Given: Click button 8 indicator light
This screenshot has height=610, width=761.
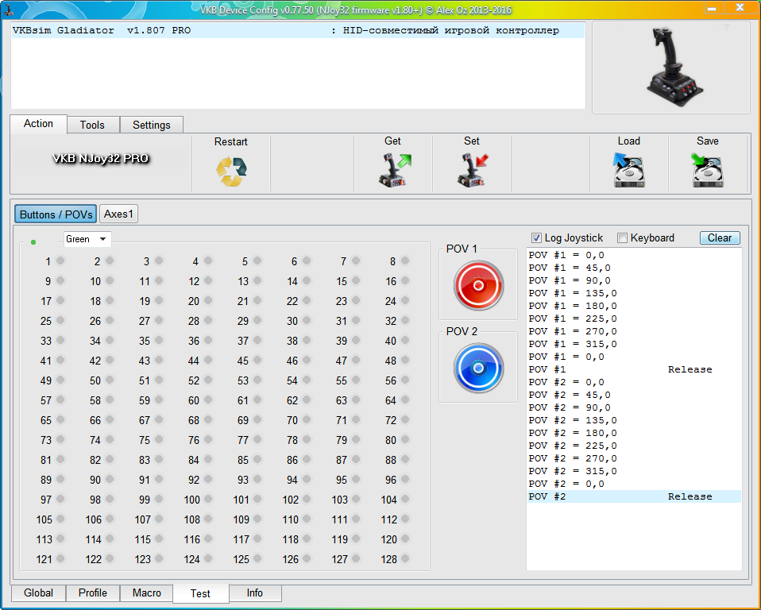Looking at the screenshot, I should (x=405, y=261).
